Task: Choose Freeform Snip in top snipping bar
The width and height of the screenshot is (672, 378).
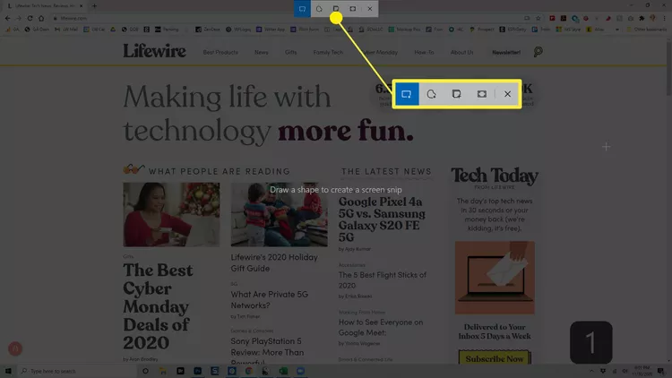Action: [x=319, y=9]
